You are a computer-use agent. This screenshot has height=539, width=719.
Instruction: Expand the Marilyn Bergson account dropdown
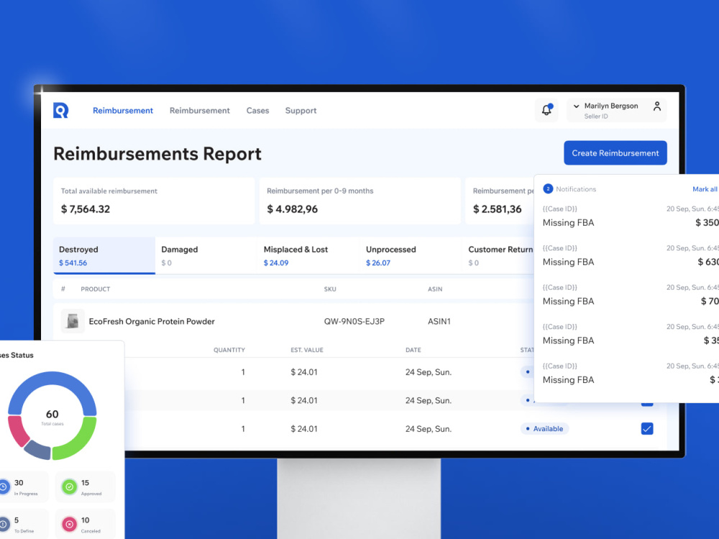pyautogui.click(x=577, y=106)
